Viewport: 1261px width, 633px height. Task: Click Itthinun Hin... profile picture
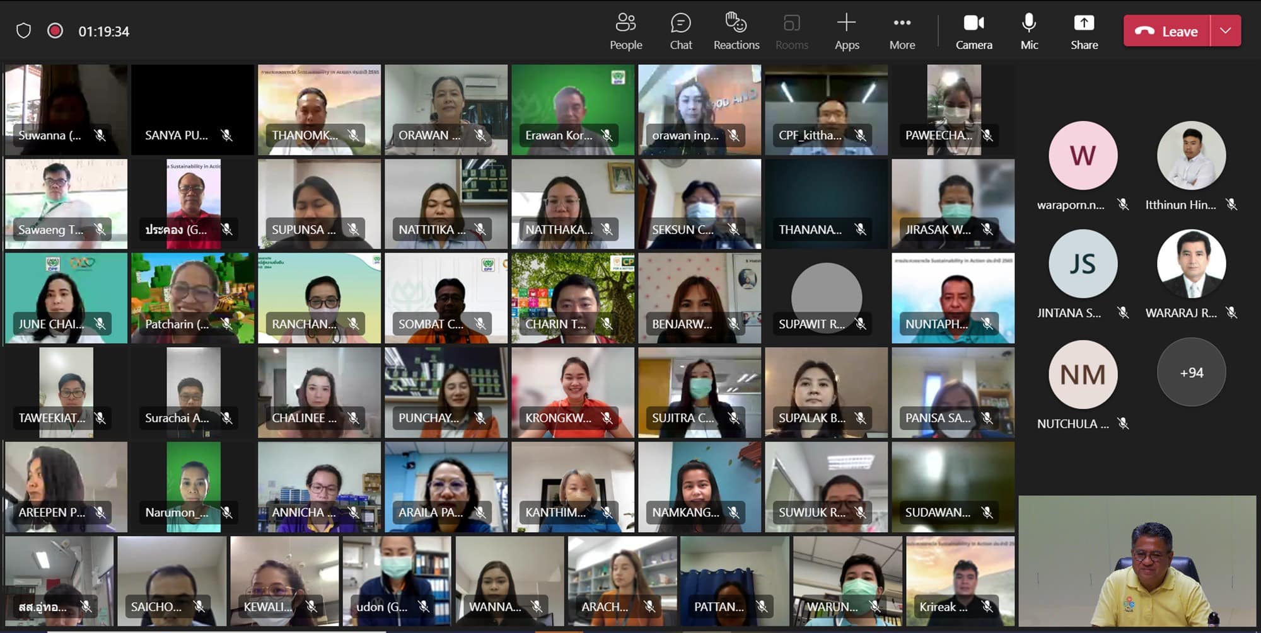coord(1191,156)
